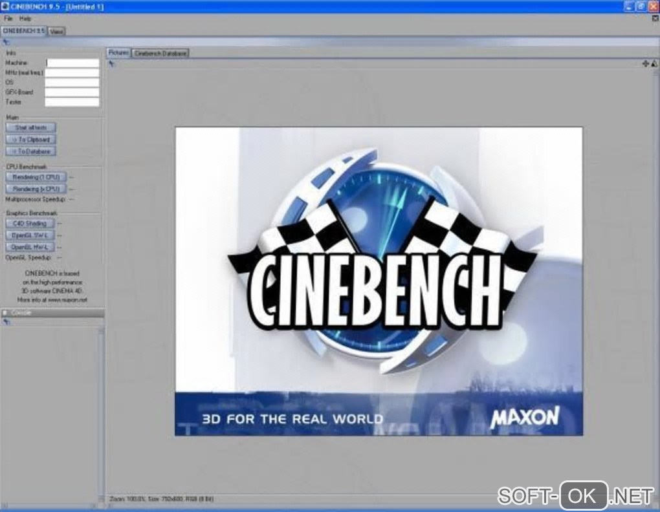Run the C4D Shading benchmark

point(30,223)
